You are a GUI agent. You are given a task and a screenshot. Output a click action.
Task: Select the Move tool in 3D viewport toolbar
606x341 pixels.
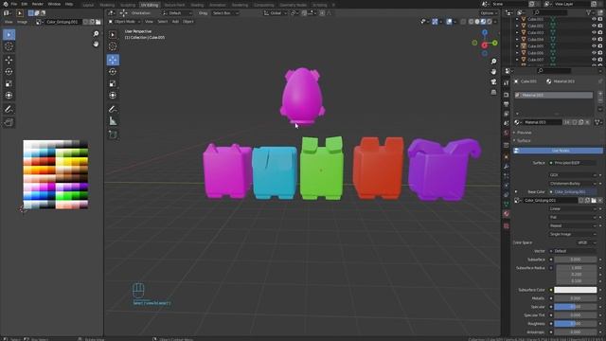point(113,60)
